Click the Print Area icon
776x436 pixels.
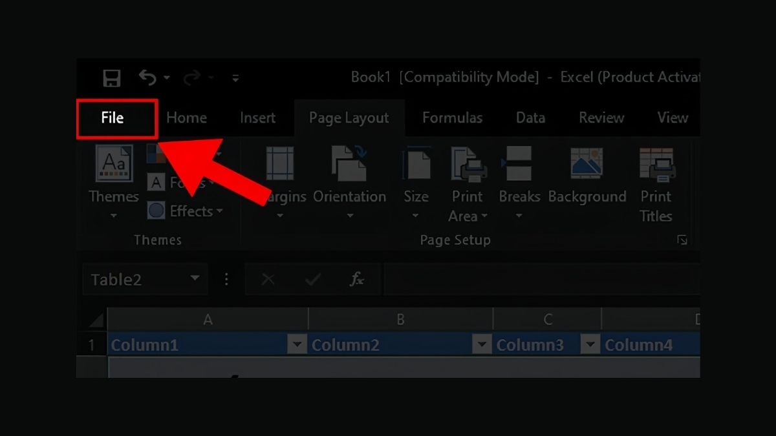click(468, 163)
